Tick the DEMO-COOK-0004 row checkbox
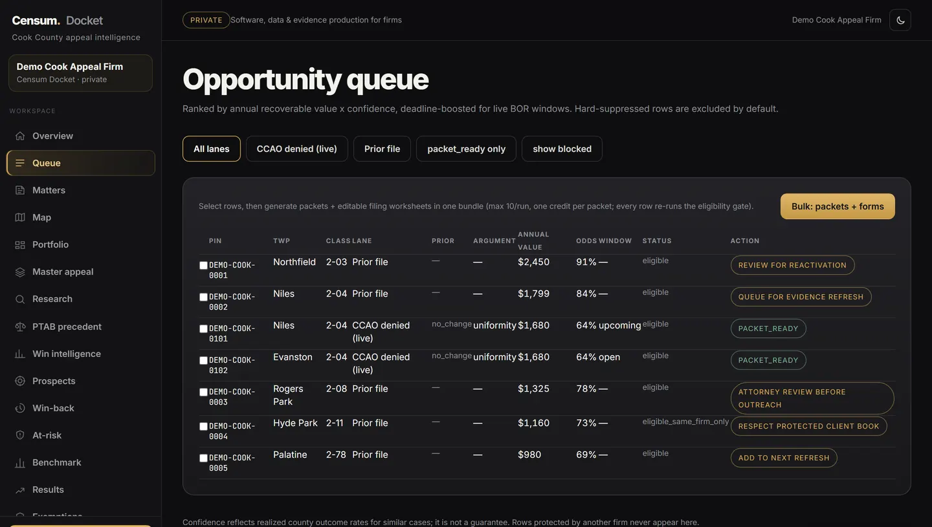Viewport: 932px width, 527px height. (x=203, y=426)
